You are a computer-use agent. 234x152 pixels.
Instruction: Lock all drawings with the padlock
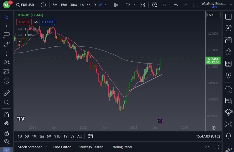pyautogui.click(x=6, y=133)
